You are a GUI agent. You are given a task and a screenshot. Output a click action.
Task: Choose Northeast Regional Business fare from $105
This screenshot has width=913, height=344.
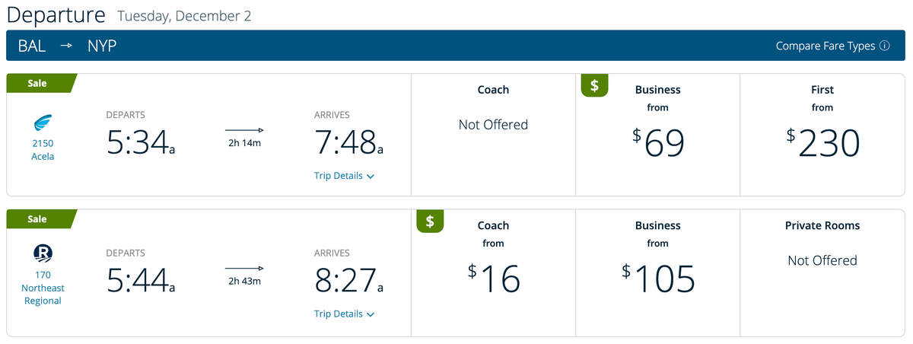[x=657, y=271]
